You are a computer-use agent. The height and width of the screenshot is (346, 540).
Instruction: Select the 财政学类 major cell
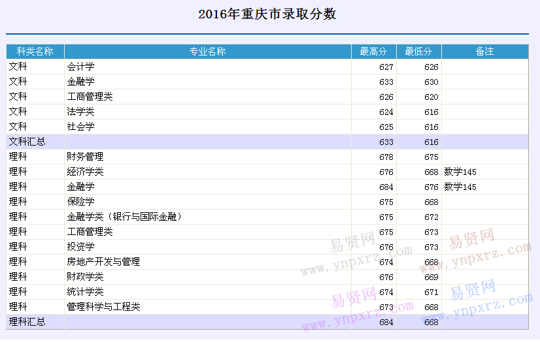pos(86,277)
